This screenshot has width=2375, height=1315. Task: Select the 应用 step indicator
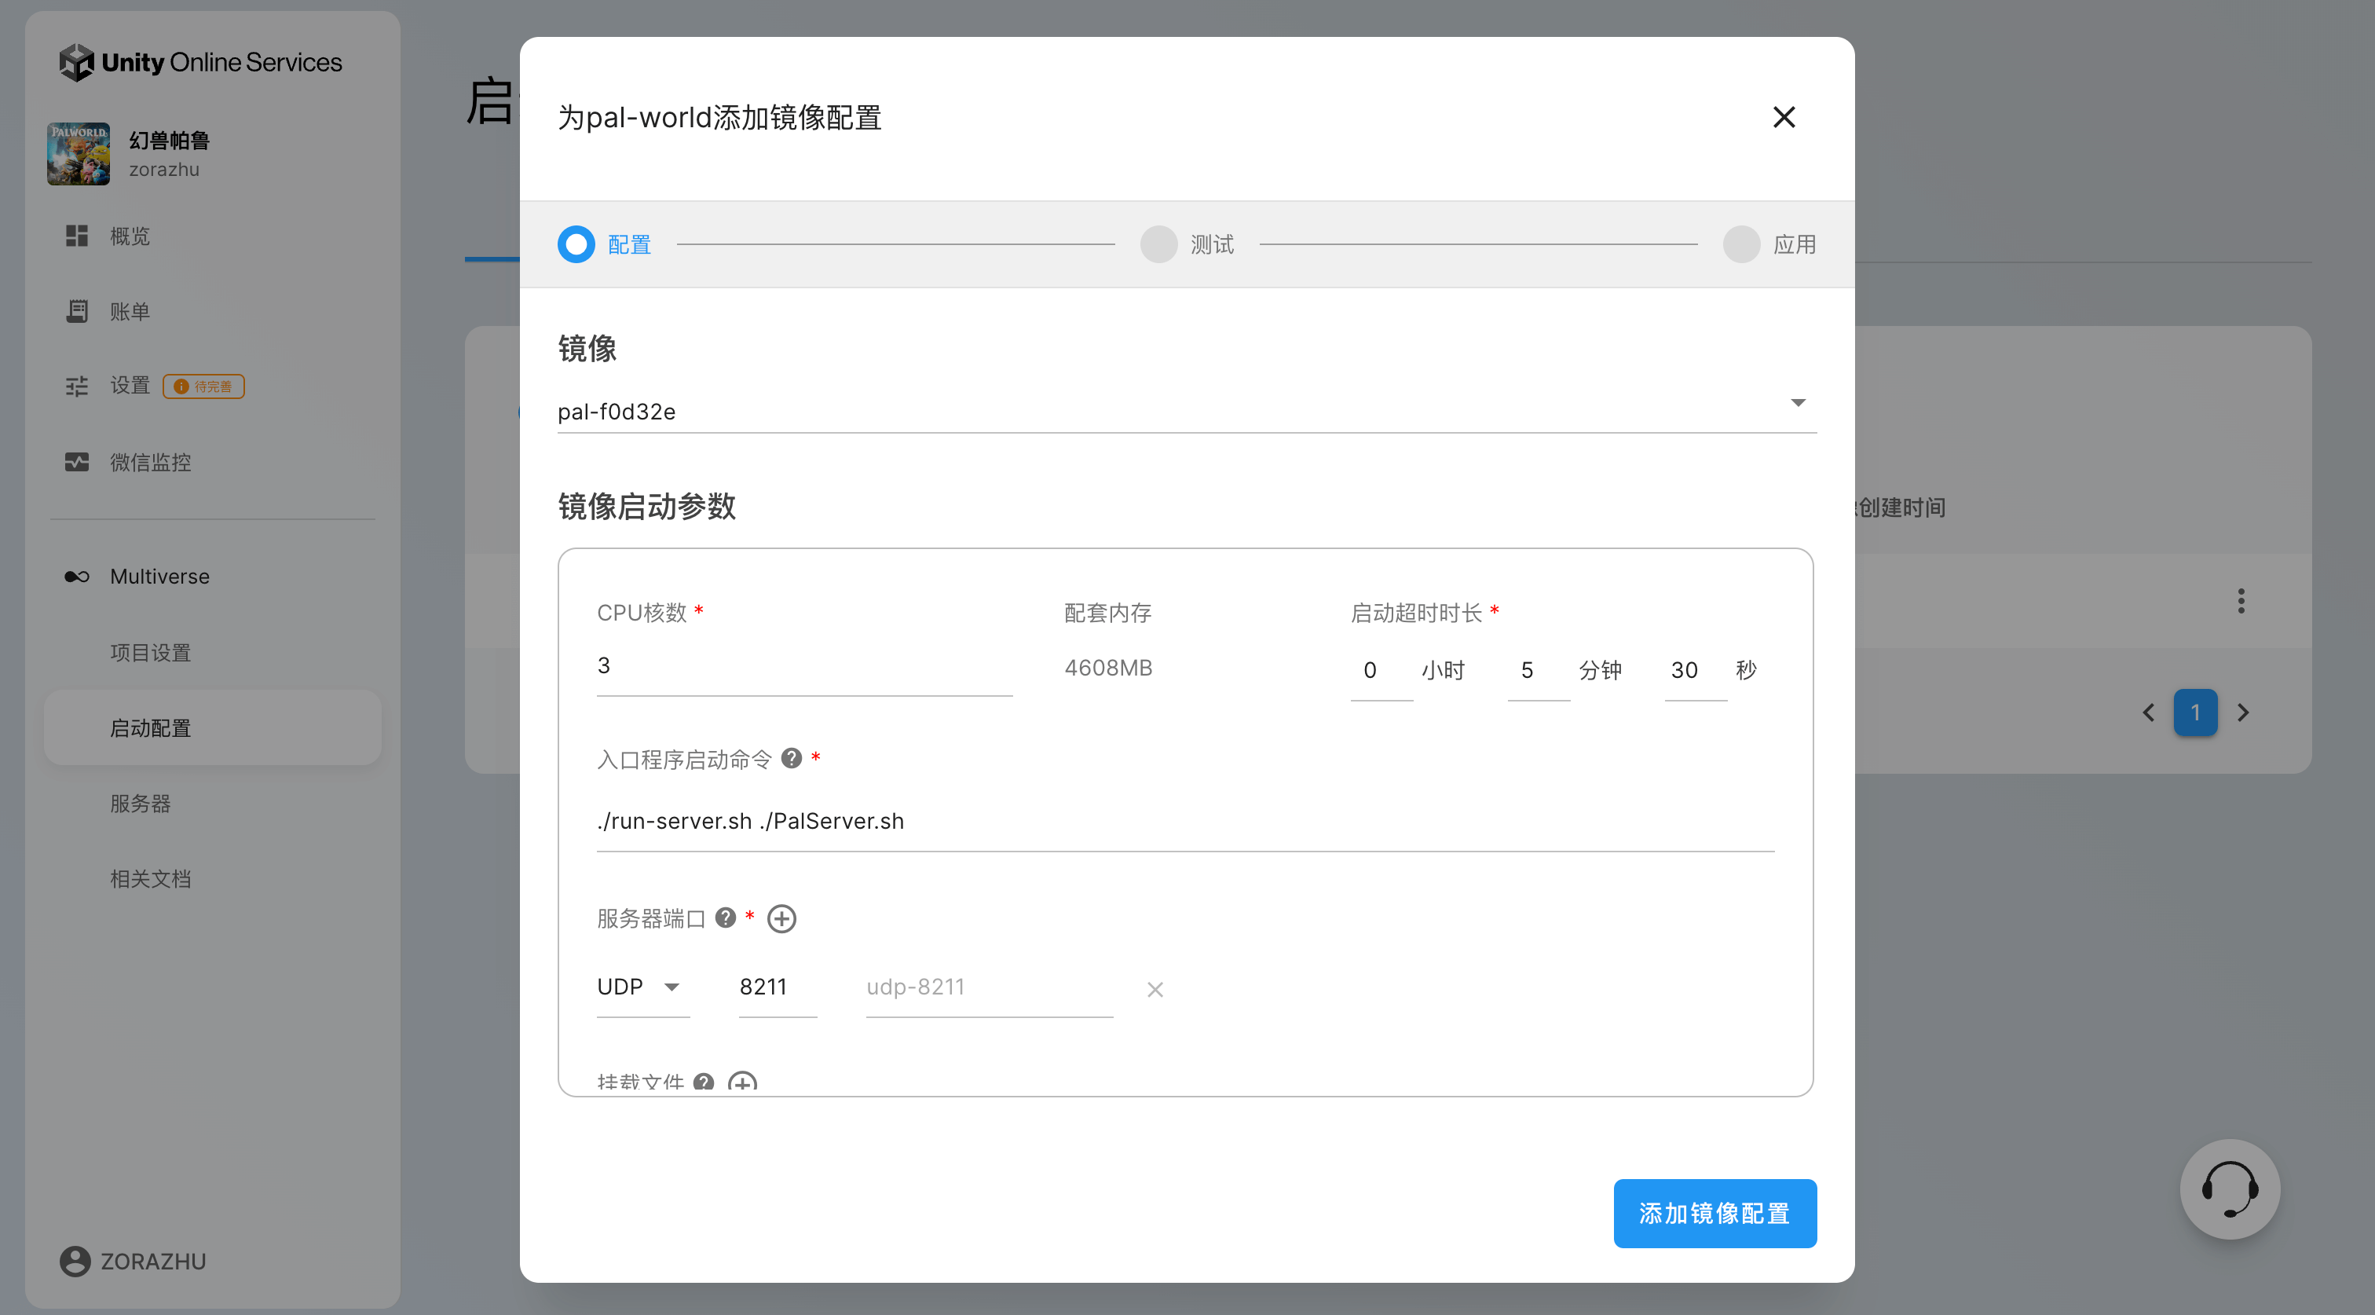(x=1742, y=244)
